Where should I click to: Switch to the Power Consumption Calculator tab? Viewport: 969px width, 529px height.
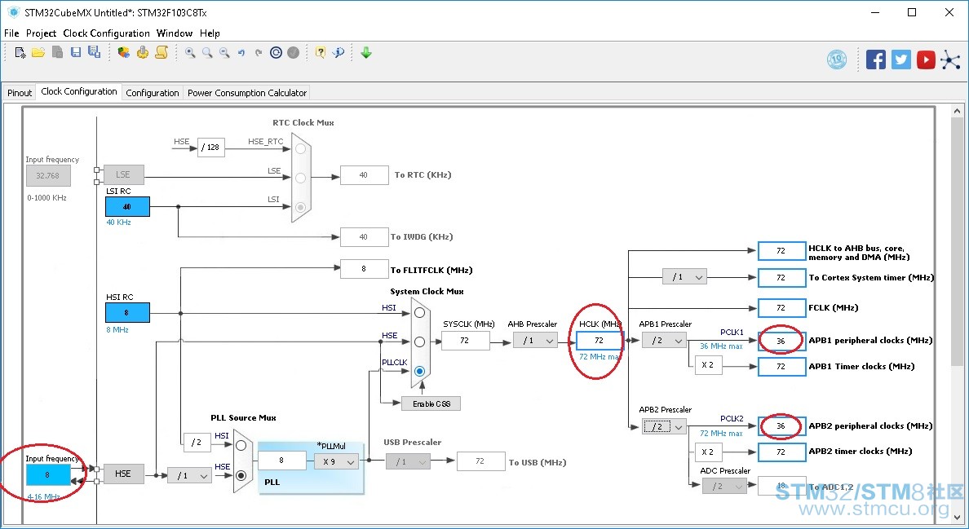pos(247,93)
